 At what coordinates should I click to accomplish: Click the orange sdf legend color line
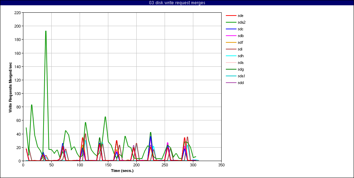click(x=230, y=43)
